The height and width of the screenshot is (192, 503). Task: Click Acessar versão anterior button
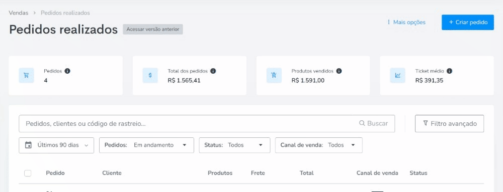[x=153, y=29]
